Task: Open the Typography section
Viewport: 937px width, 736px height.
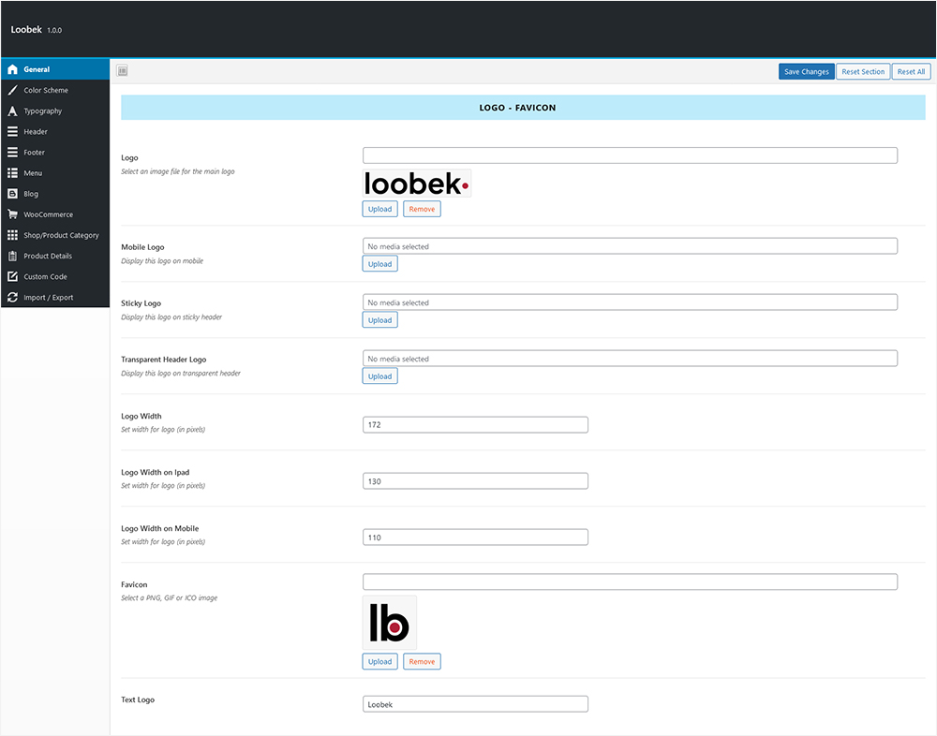Action: (55, 111)
